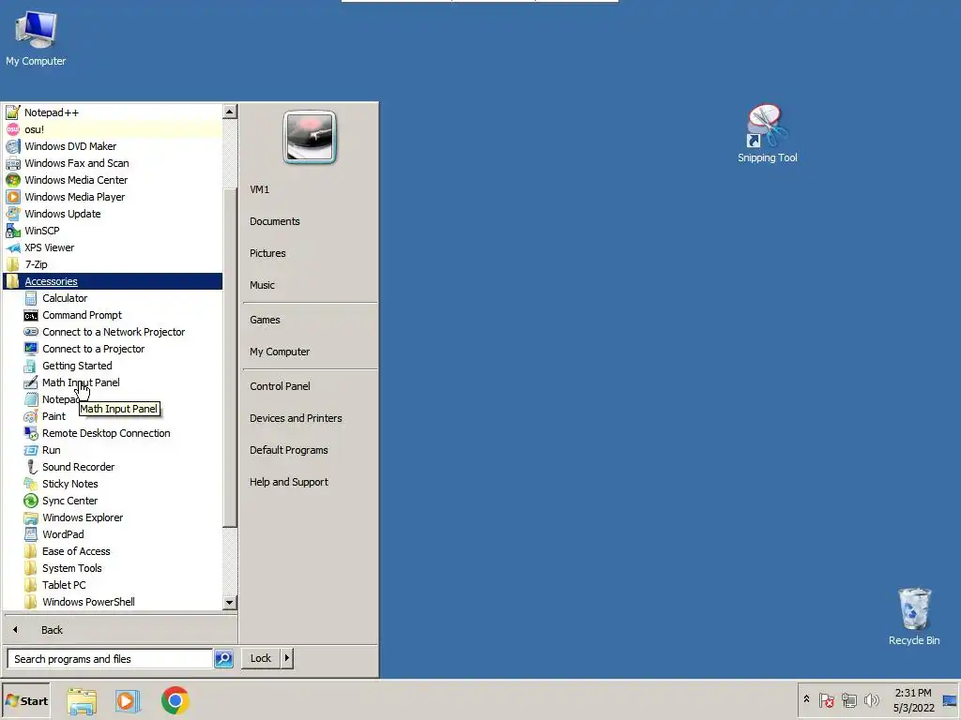This screenshot has height=720, width=961.
Task: Launch Google Chrome from the taskbar
Action: (175, 701)
